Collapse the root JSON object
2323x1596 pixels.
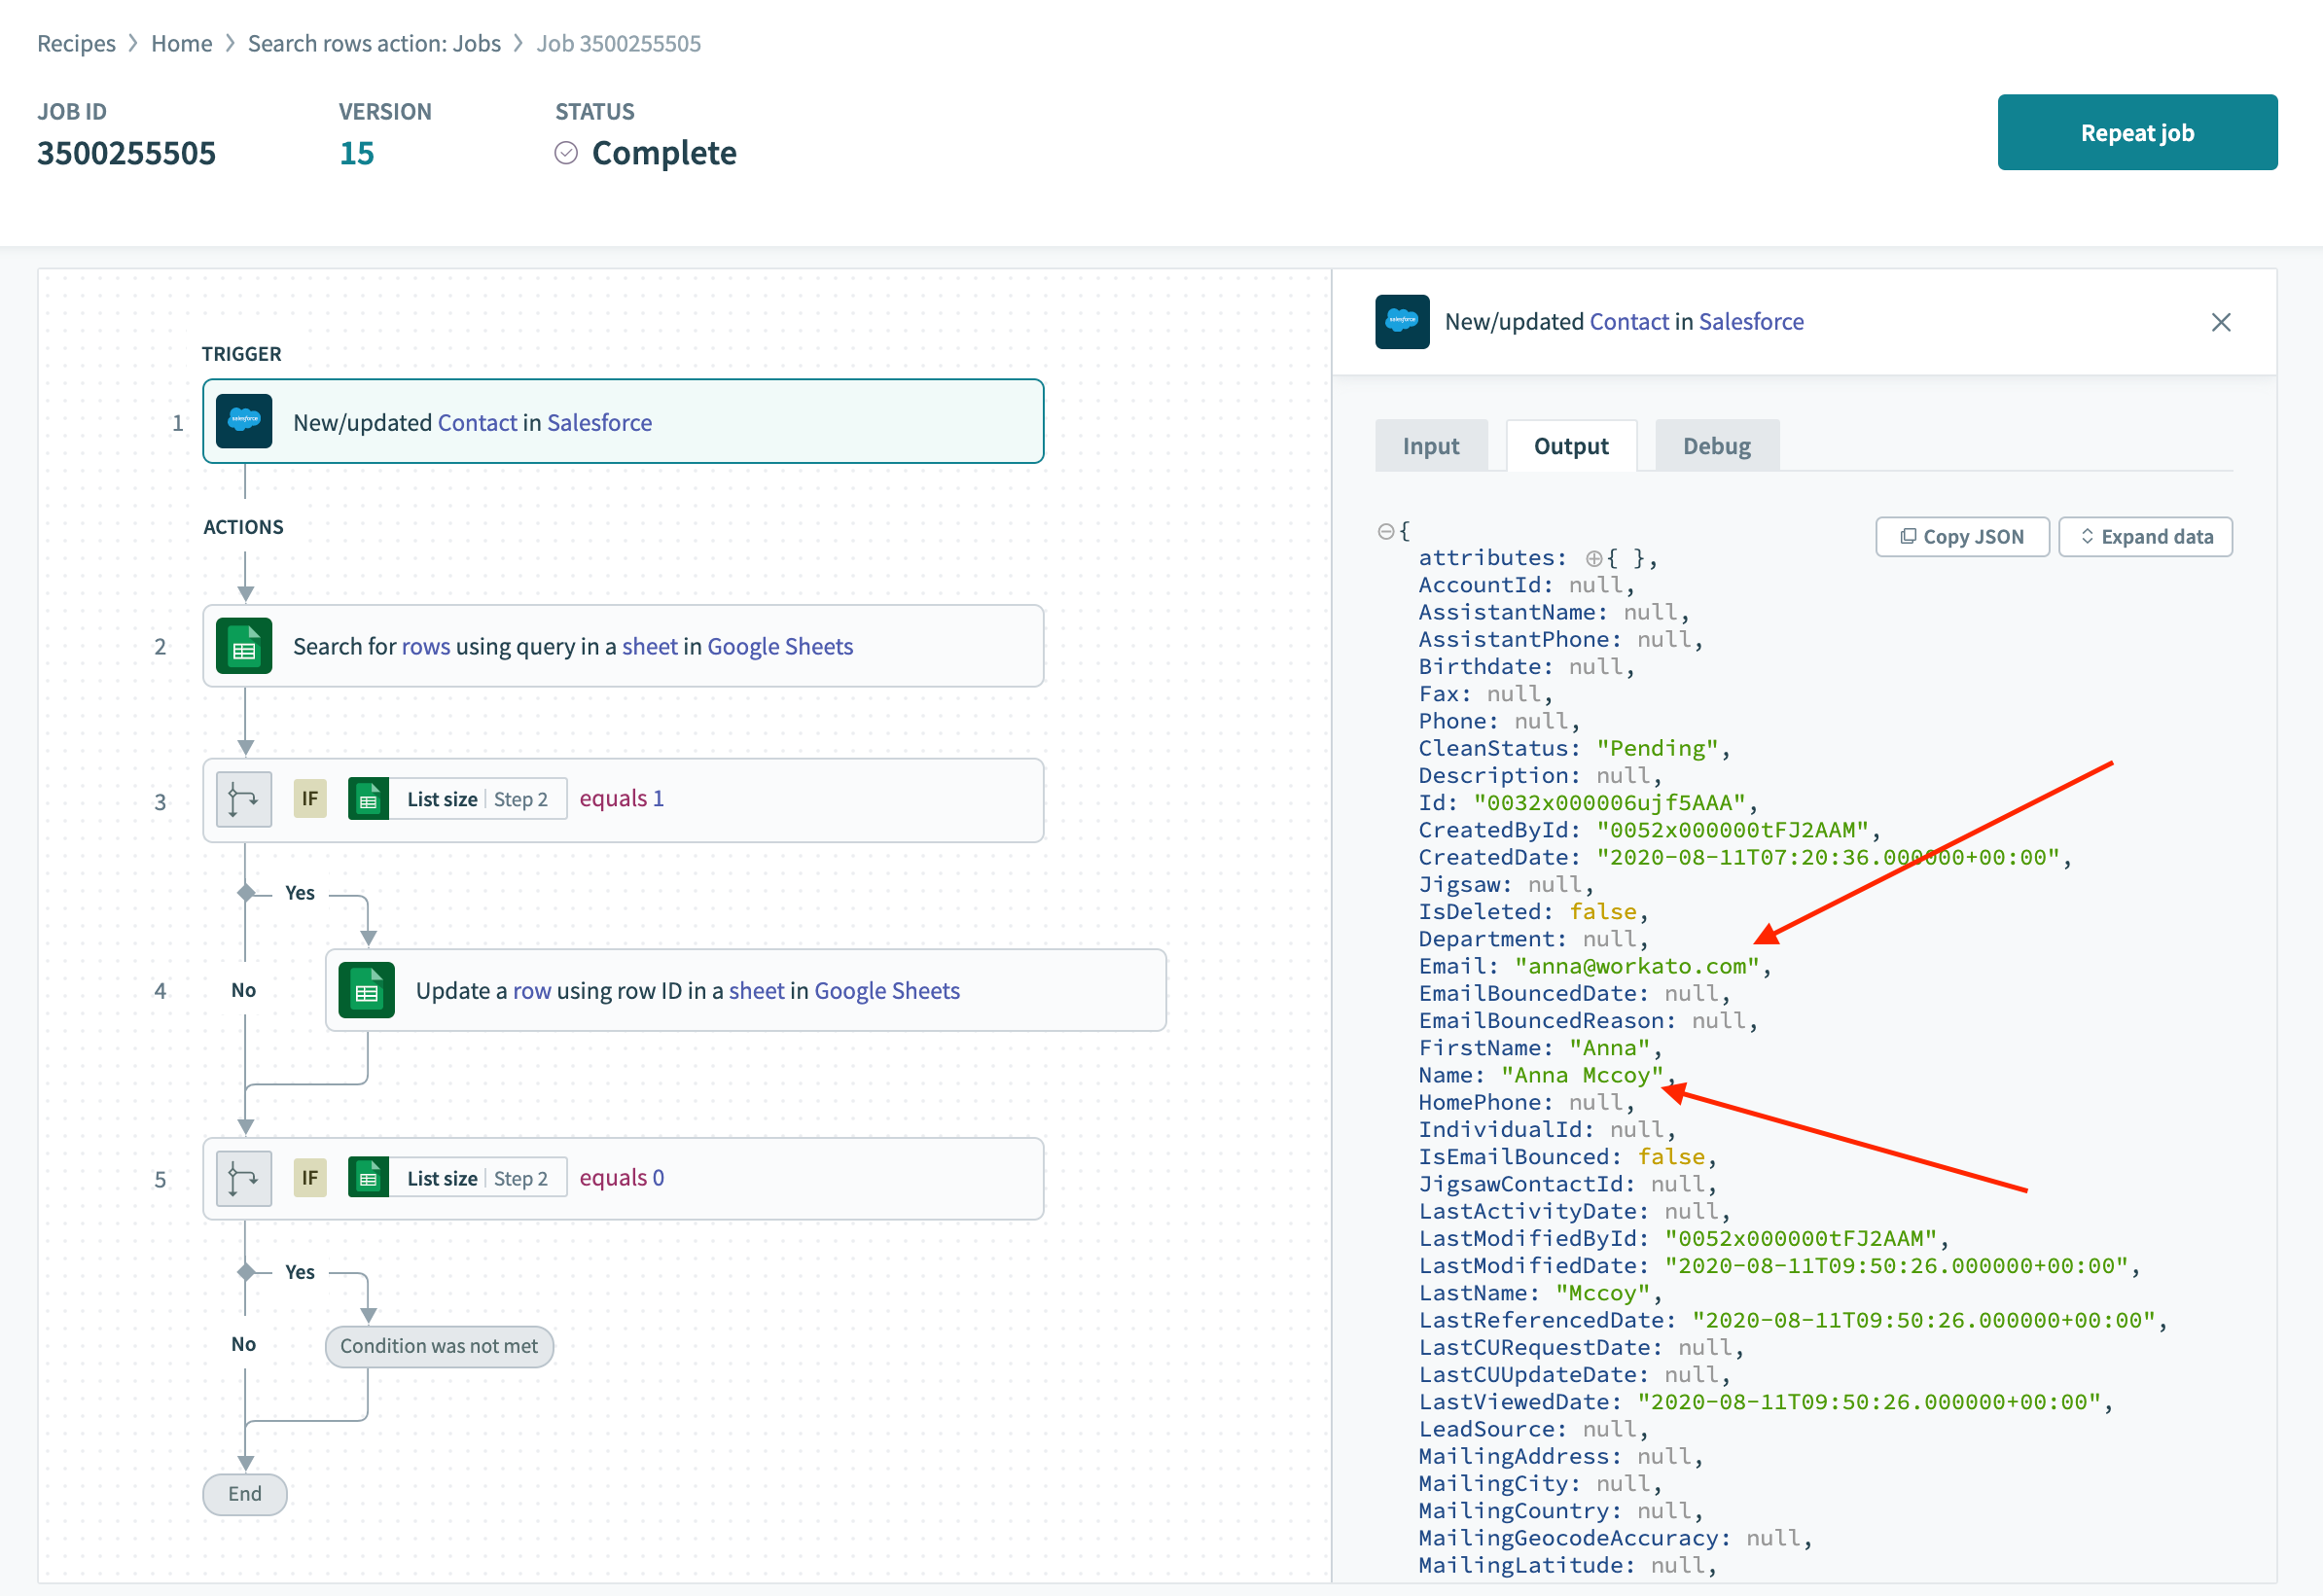(x=1389, y=530)
